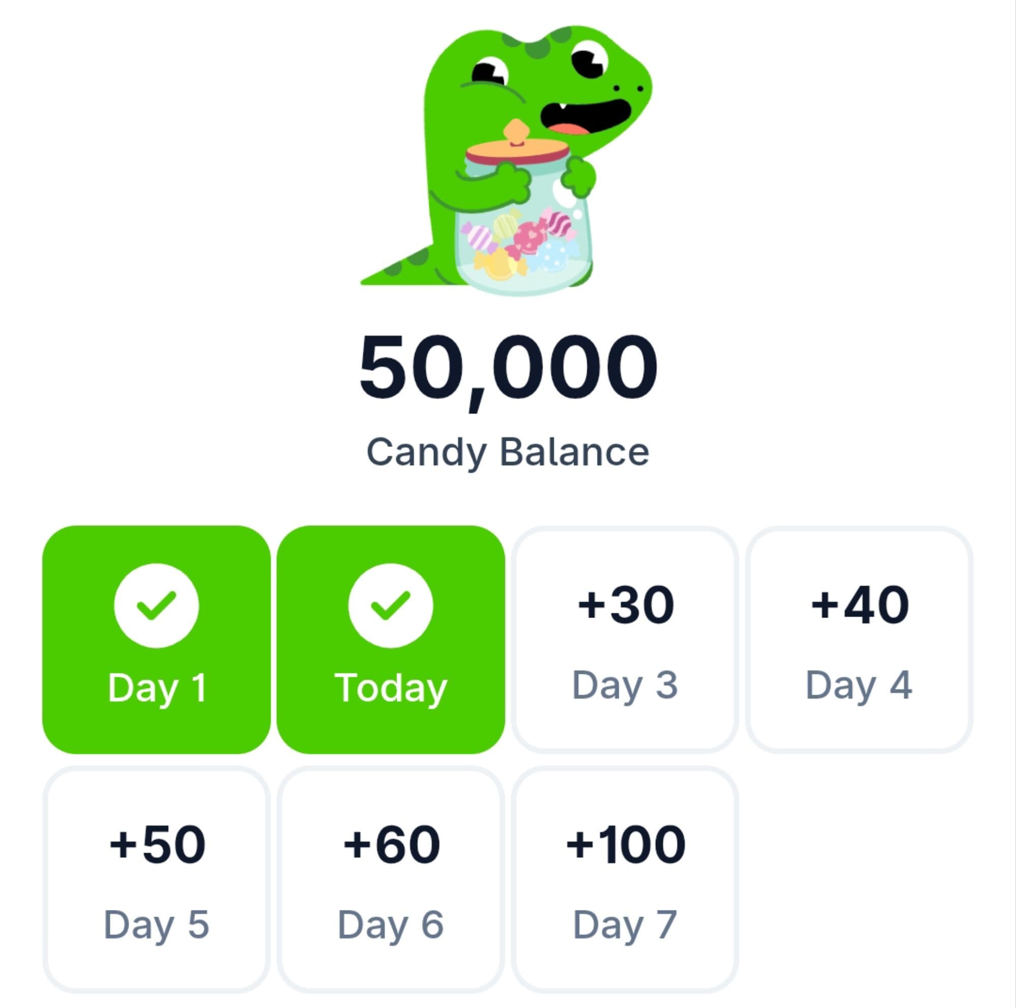The image size is (1016, 1008).
Task: Click the Day 1 checkmark circle
Action: pos(156,605)
